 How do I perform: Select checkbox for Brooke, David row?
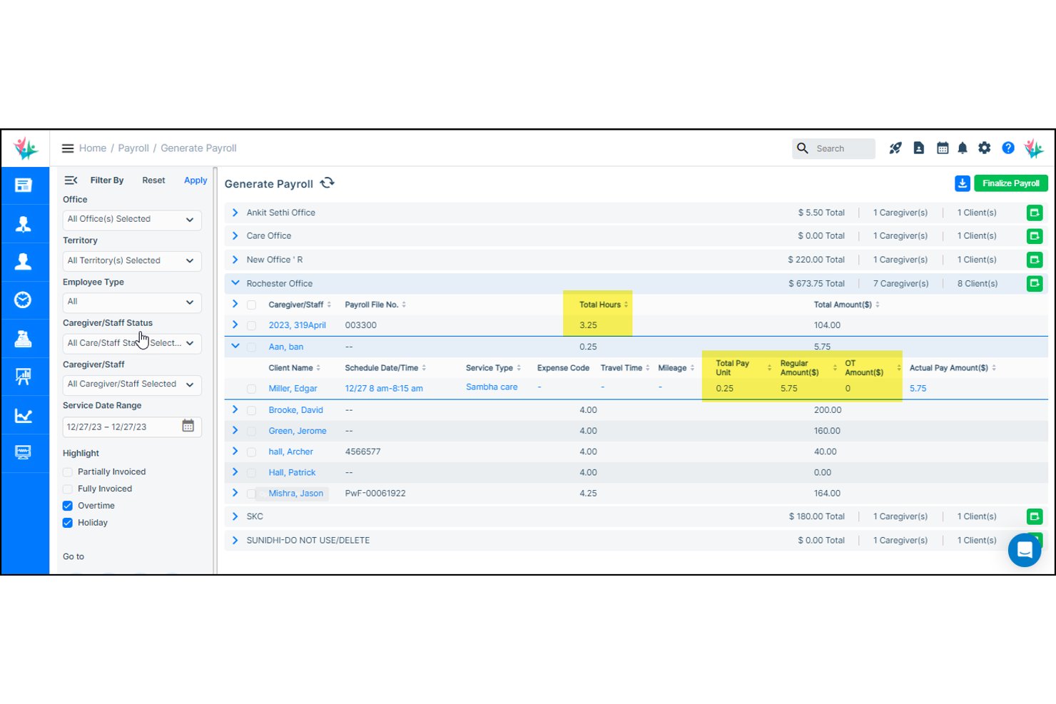pos(251,411)
